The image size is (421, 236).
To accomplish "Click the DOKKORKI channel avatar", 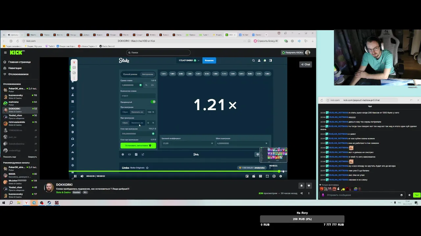I will [49, 188].
